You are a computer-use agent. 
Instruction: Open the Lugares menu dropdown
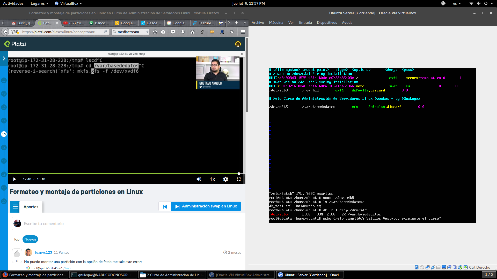pos(39,3)
